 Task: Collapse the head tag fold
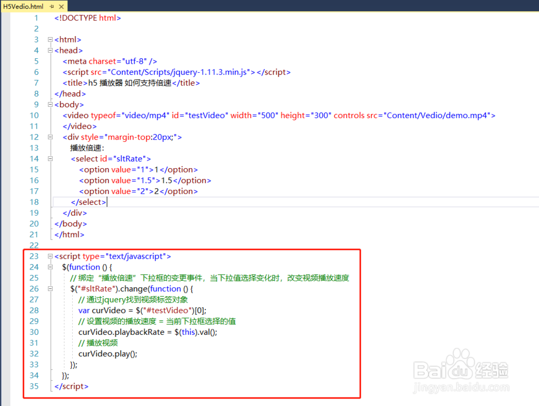[50, 51]
